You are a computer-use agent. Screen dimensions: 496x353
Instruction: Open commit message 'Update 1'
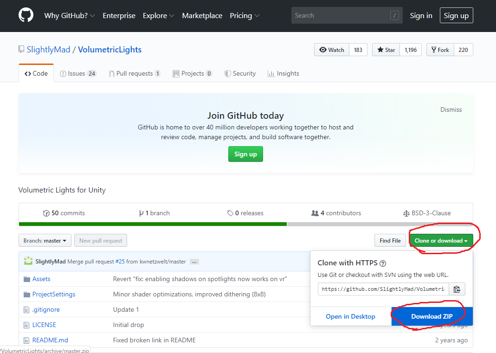pyautogui.click(x=126, y=310)
